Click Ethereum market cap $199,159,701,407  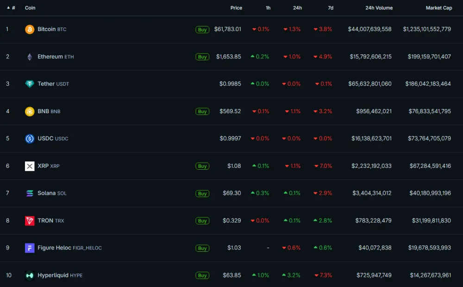pos(429,57)
